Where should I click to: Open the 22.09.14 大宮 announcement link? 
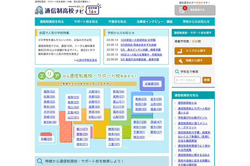[138, 40]
